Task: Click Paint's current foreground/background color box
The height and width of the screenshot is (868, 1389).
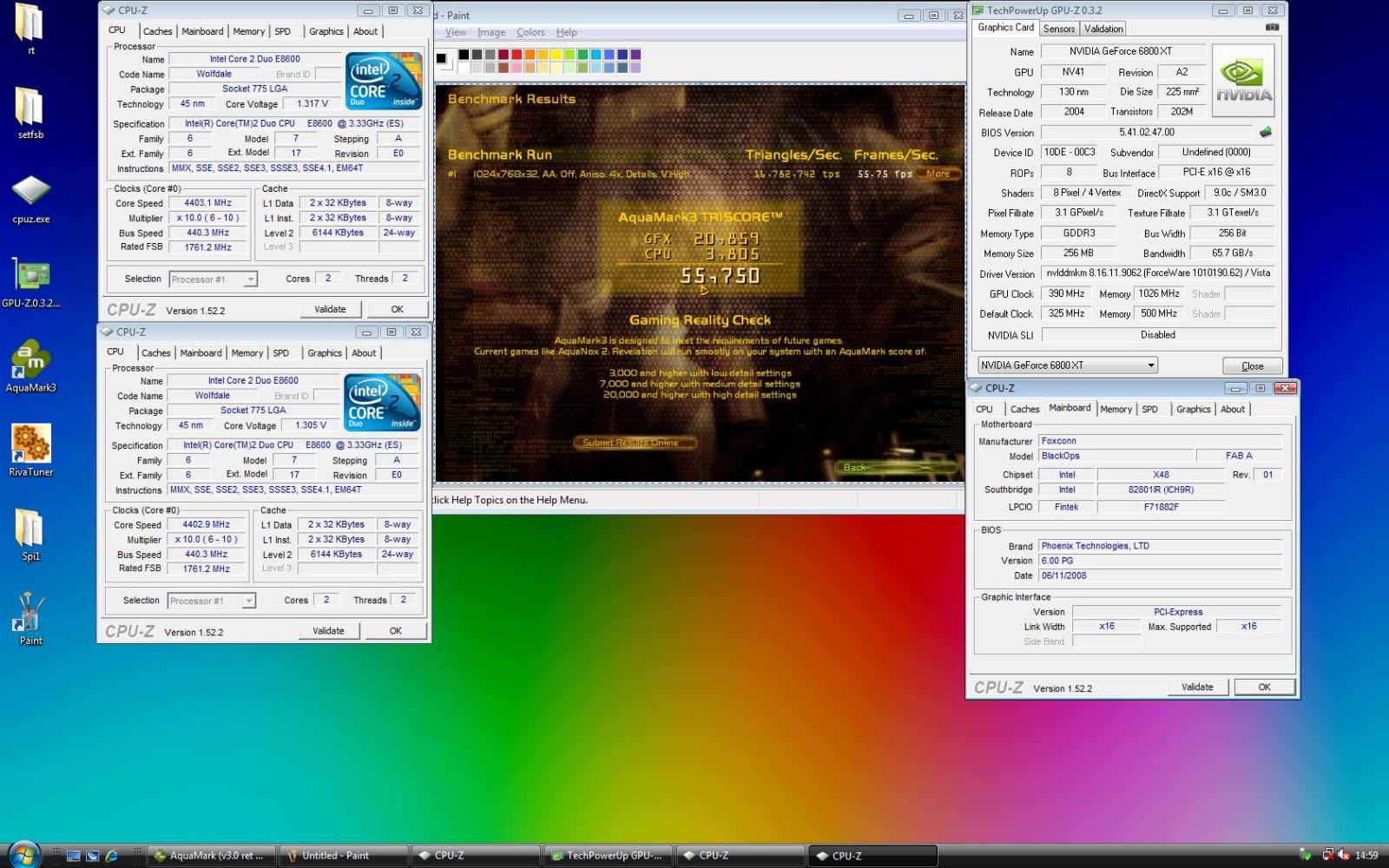Action: tap(444, 61)
